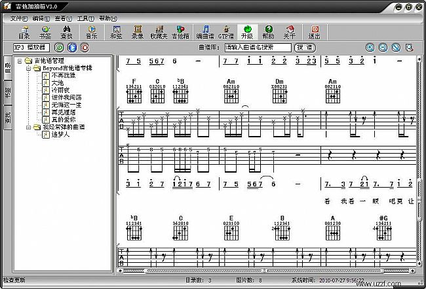426x289 pixels.
Task: Click the #G chord diagram
Action: coord(383,228)
